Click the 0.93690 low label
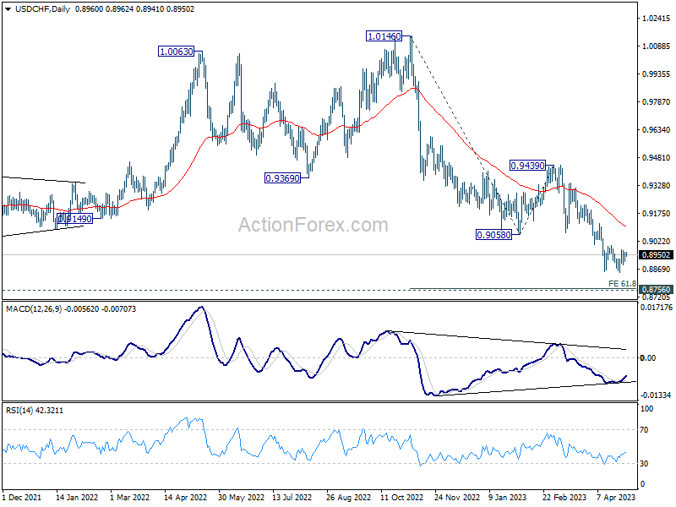 [282, 178]
